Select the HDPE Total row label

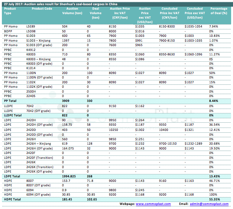click(12, 200)
